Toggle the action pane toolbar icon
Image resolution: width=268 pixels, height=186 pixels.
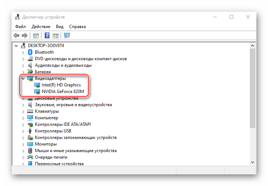click(x=56, y=36)
